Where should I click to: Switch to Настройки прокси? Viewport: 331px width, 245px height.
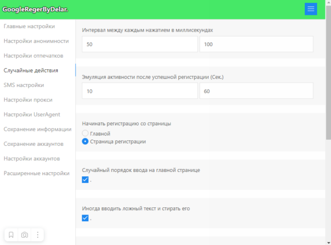(x=28, y=100)
